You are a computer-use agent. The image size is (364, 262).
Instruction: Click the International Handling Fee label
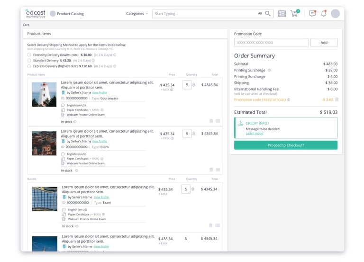click(256, 89)
